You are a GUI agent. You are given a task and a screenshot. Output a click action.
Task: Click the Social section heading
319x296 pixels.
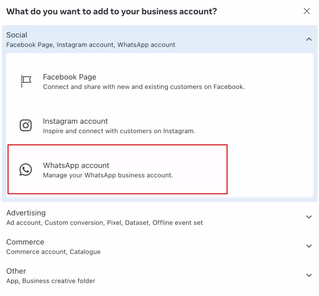point(17,35)
